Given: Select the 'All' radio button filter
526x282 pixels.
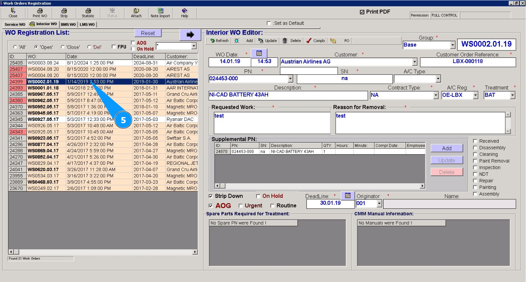Looking at the screenshot, I should (x=15, y=47).
